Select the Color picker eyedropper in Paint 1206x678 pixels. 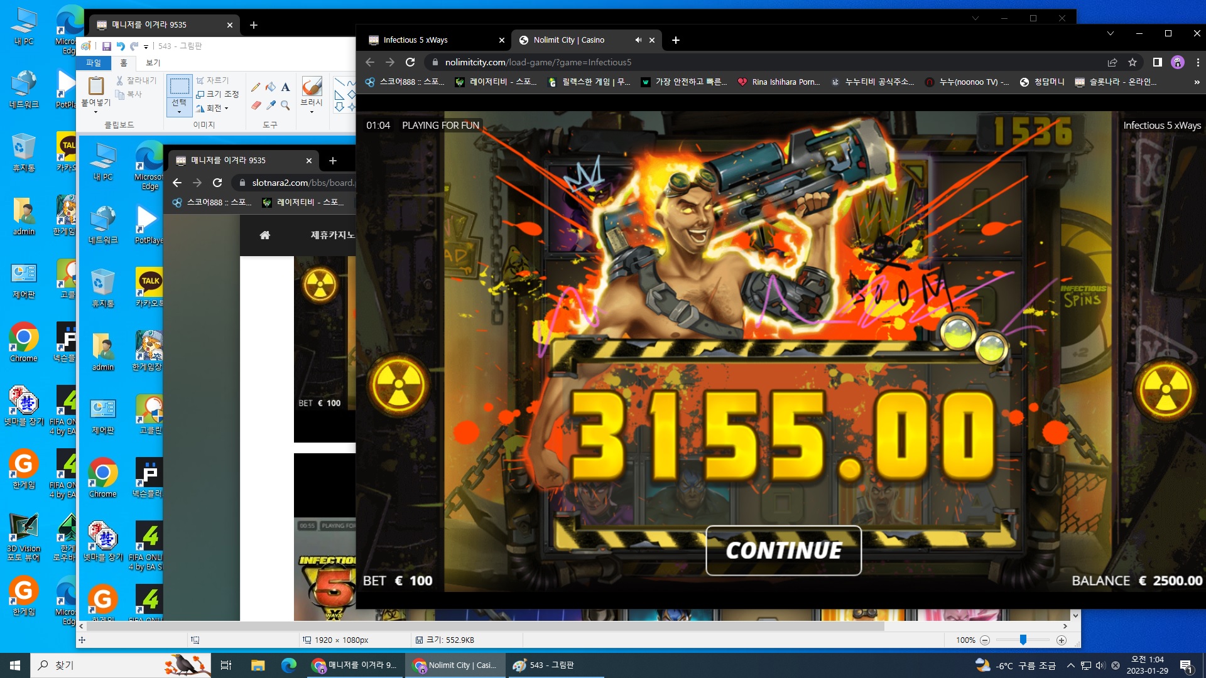271,105
